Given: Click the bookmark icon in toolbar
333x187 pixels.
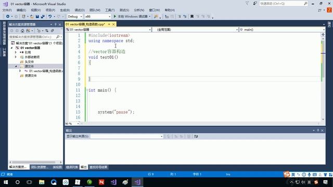Looking at the screenshot, I should point(192,16).
